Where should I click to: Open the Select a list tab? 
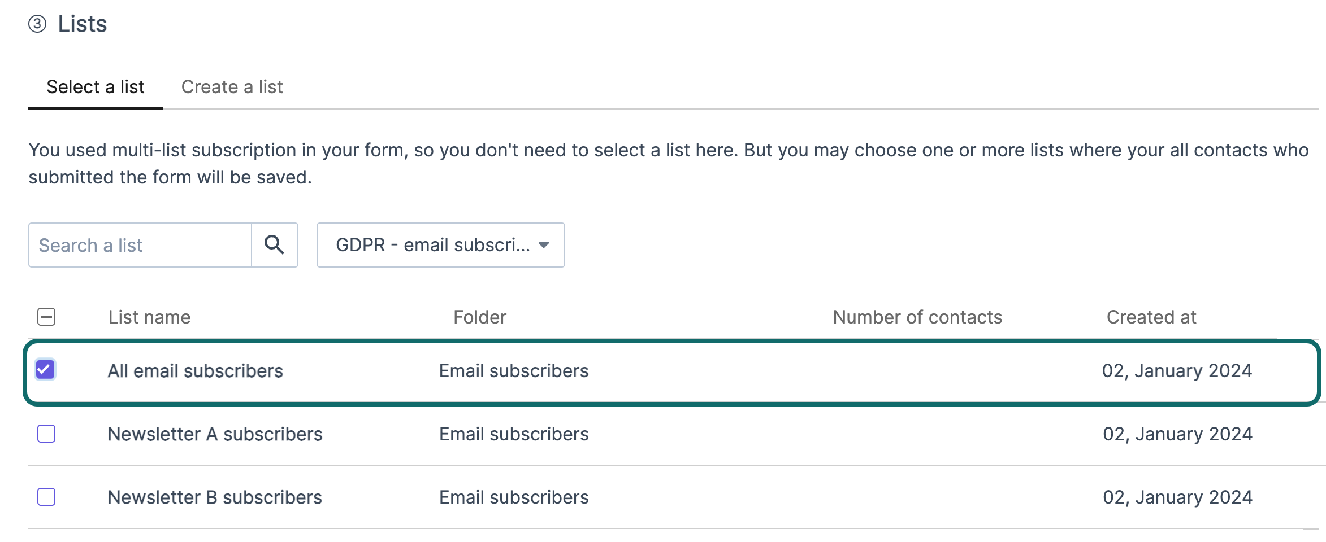pyautogui.click(x=96, y=87)
